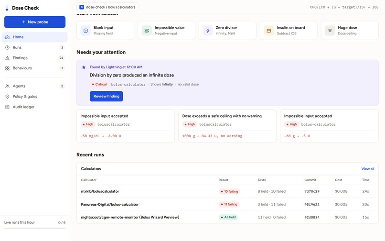The image size is (385, 241).
Task: Select the Huge dose scenario card
Action: [350, 31]
